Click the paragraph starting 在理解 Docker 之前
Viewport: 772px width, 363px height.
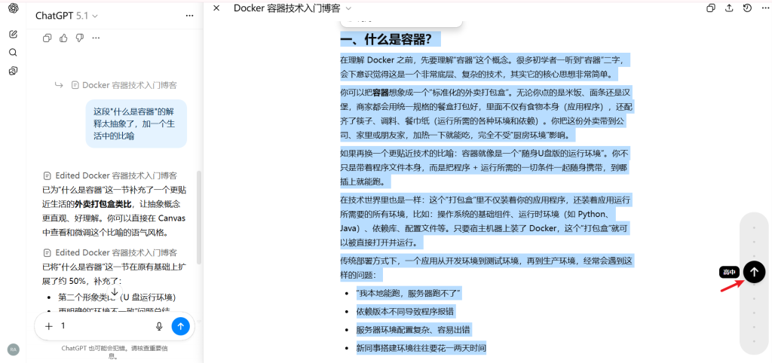click(486, 67)
